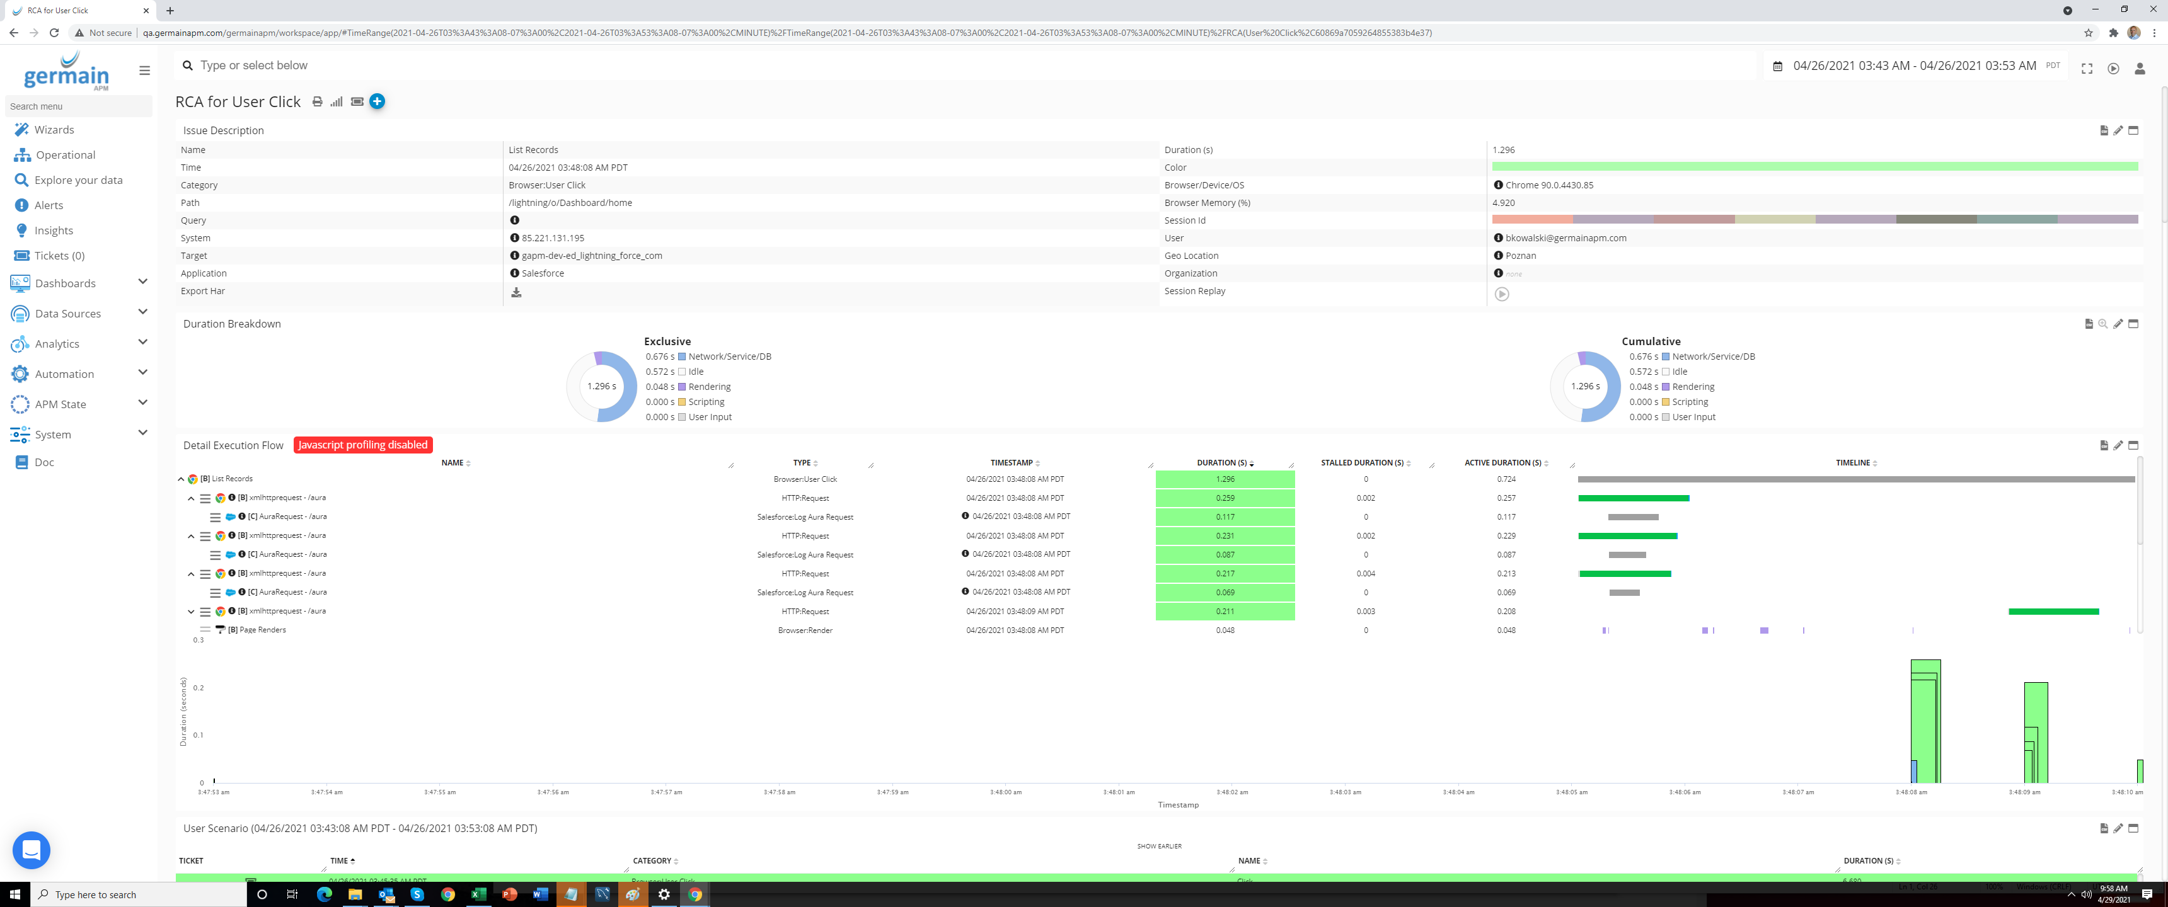This screenshot has width=2168, height=907.
Task: Export Issue Description to CSV
Action: (x=2104, y=131)
